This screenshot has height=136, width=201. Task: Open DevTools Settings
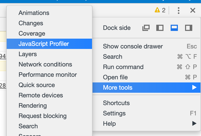[x=147, y=113]
